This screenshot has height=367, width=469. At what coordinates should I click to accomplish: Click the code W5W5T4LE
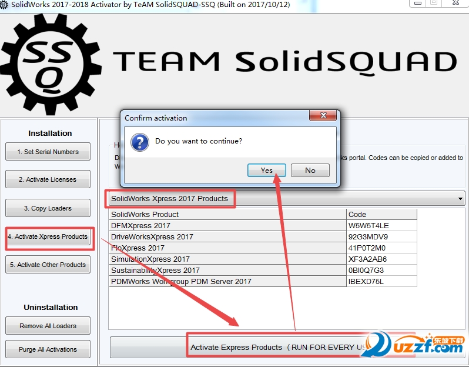coord(369,225)
